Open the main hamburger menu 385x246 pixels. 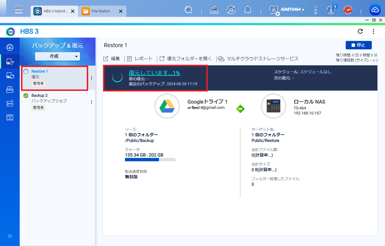click(x=19, y=10)
